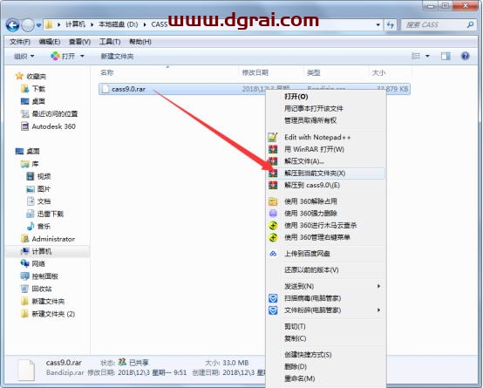Choose 扫描病毒(电脑管家)
This screenshot has width=483, height=388.
point(326,298)
